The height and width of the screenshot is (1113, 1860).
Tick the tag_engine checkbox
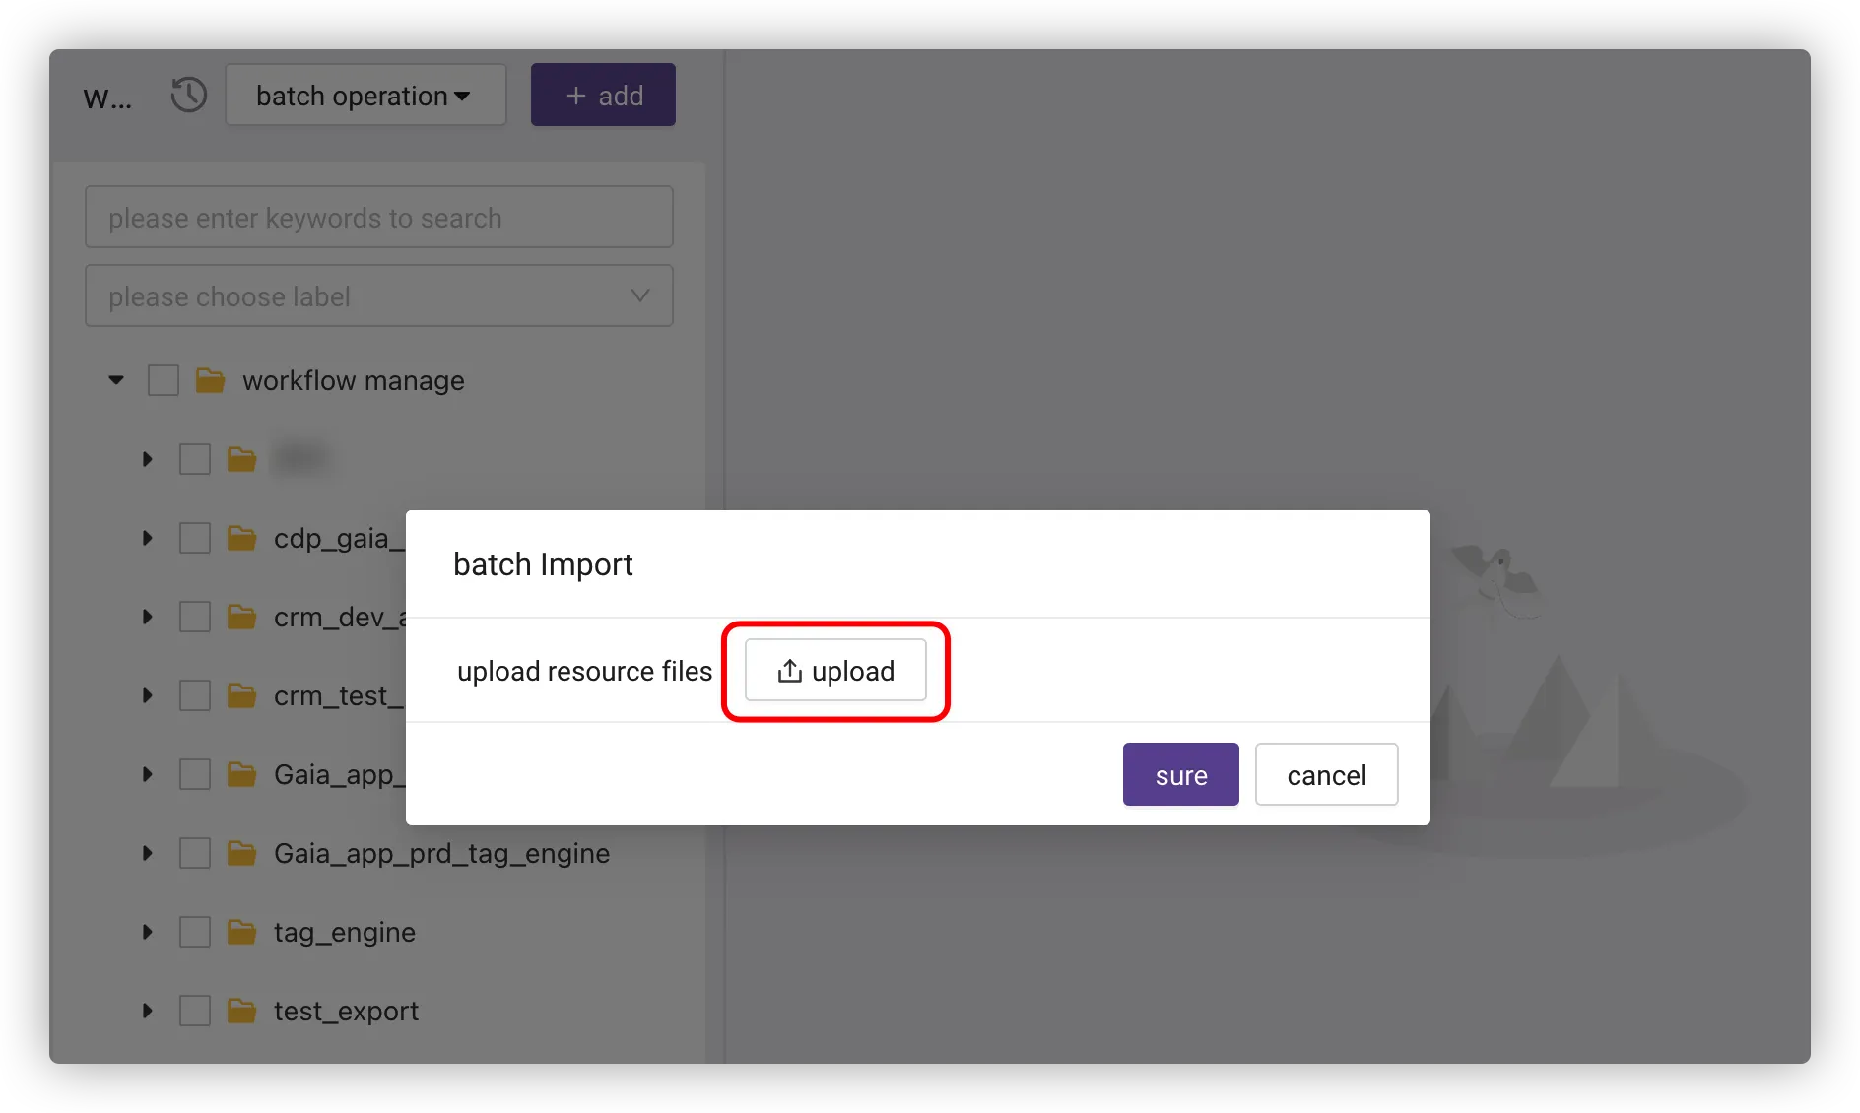[x=195, y=932]
